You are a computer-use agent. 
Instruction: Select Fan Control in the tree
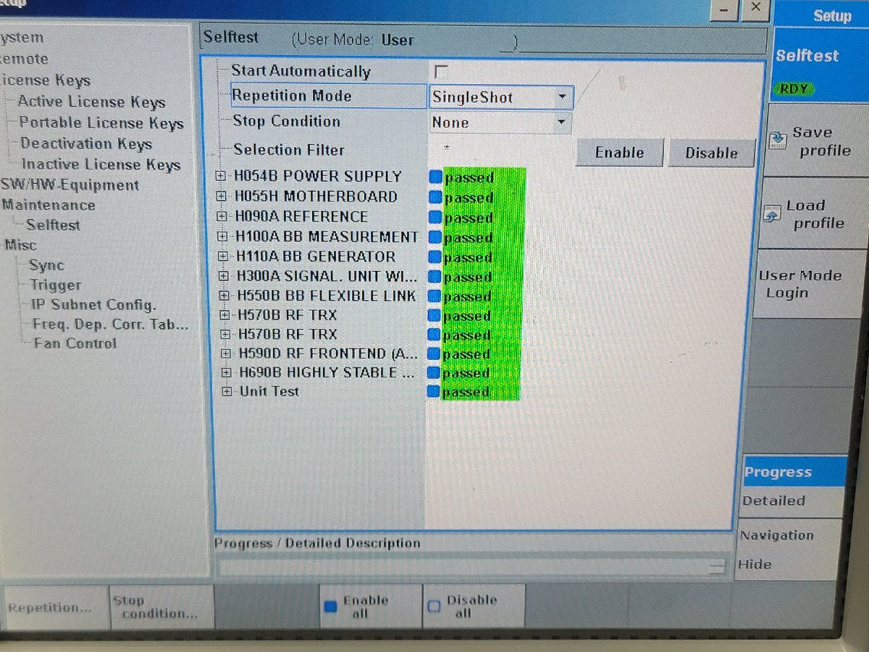75,343
